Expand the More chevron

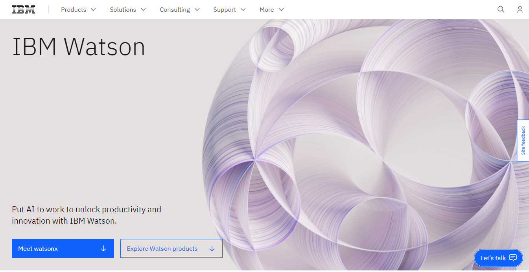(x=281, y=9)
